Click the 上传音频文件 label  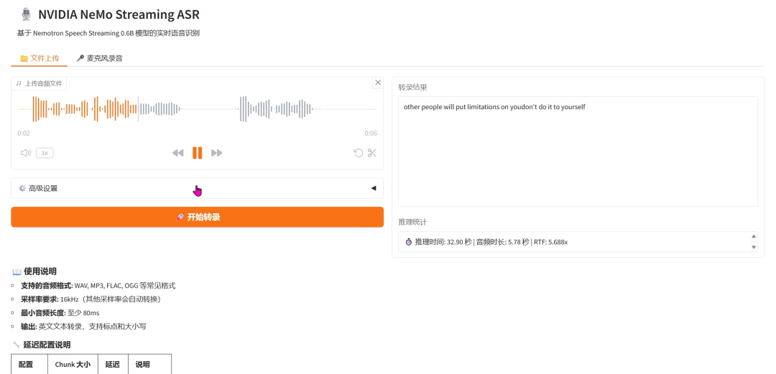(39, 83)
